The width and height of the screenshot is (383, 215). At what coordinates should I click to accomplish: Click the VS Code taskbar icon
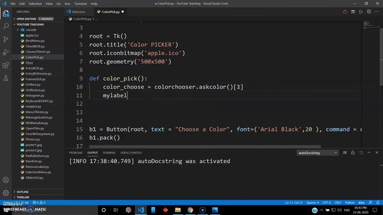tap(141, 210)
